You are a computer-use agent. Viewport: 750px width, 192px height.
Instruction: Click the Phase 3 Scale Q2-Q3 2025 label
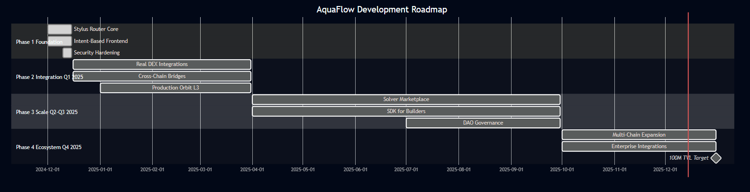pyautogui.click(x=47, y=112)
